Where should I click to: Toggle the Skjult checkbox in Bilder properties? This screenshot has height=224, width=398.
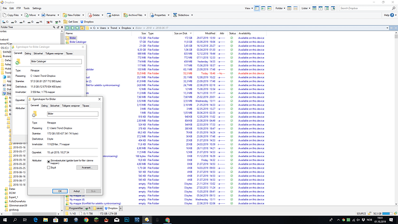[48, 167]
